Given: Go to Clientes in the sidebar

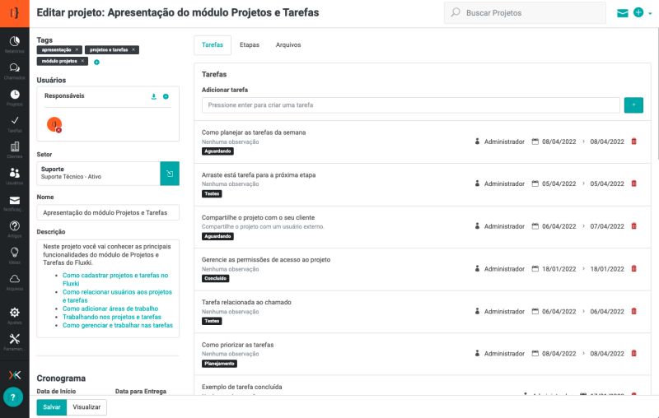Looking at the screenshot, I should pos(15,150).
